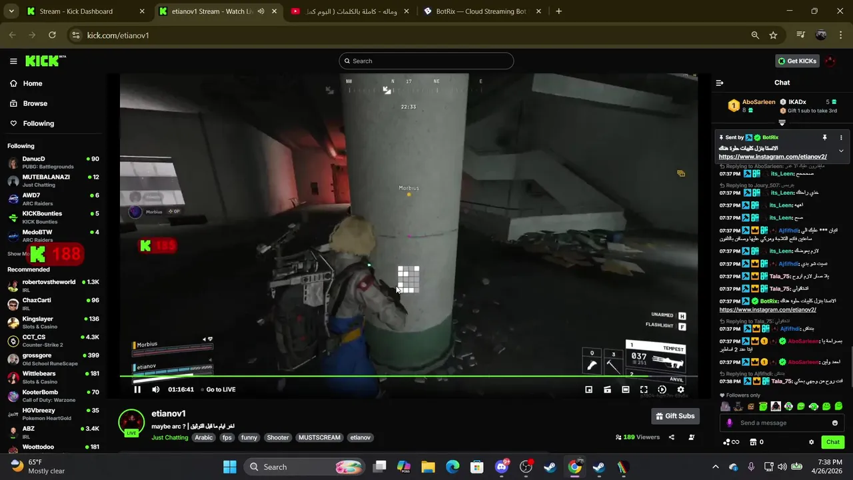Expand the gift leaderboard arrow

click(x=782, y=123)
